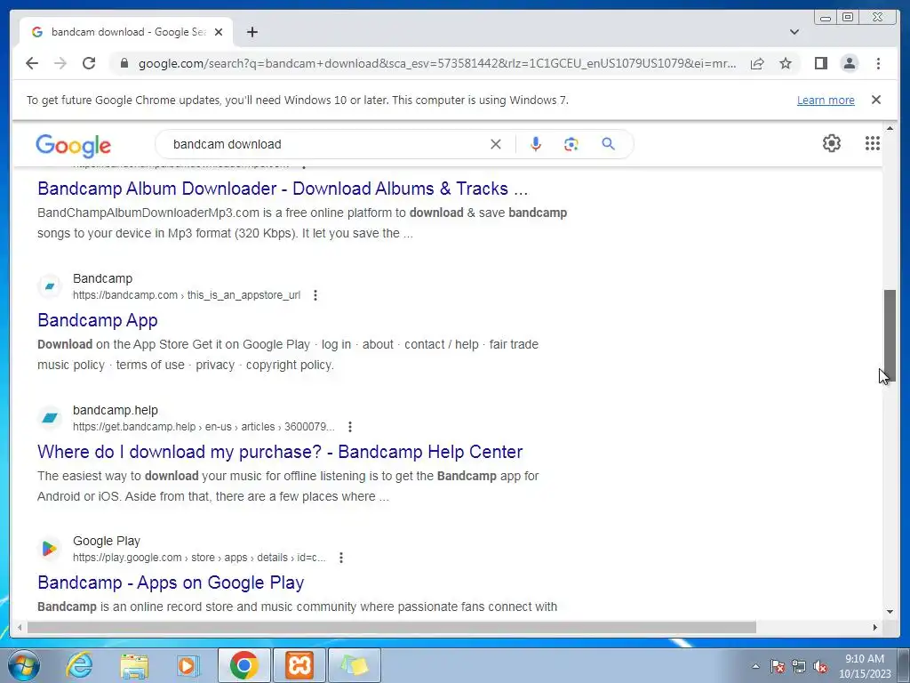Open the 'Bandcamp App' result link
910x683 pixels.
click(98, 320)
